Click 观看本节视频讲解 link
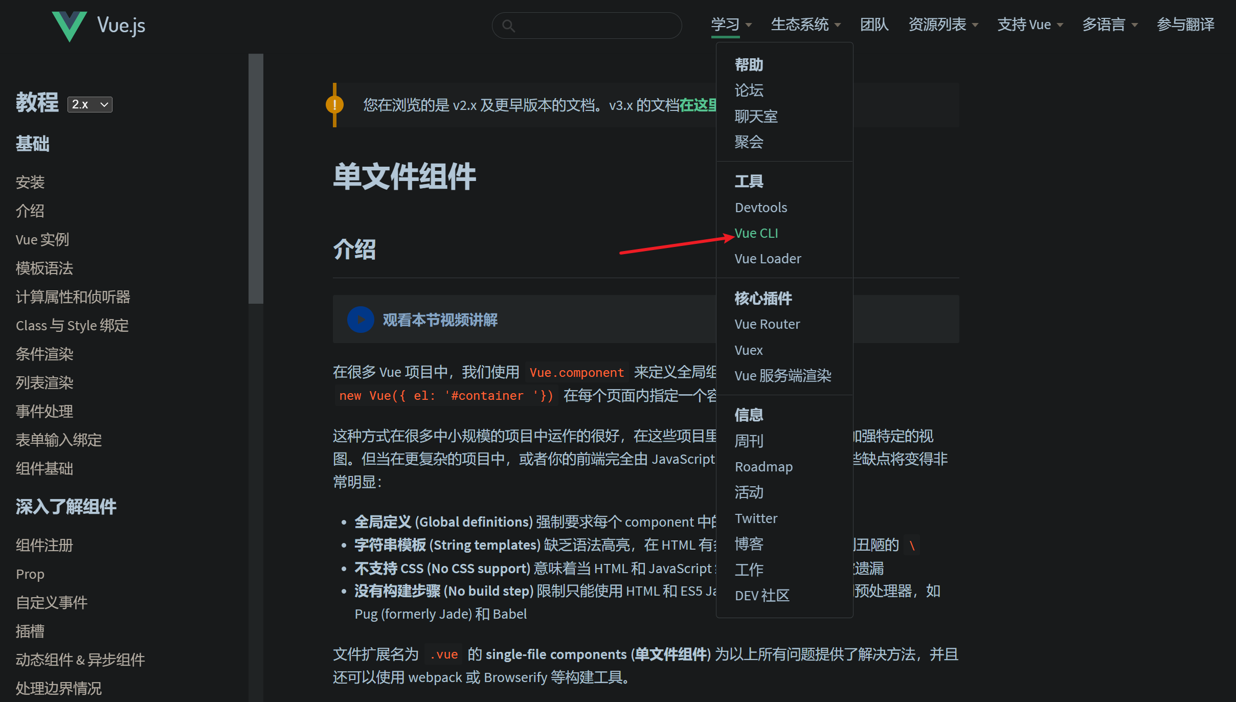 (x=440, y=320)
